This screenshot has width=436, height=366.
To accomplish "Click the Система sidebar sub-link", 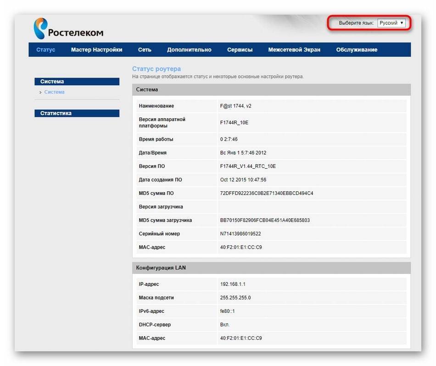I will coord(54,92).
